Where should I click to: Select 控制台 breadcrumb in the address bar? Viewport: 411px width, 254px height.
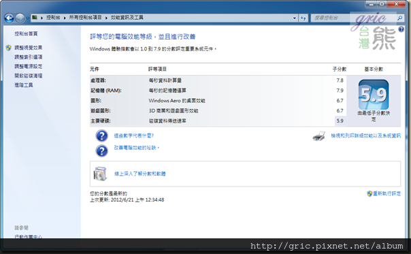53,18
